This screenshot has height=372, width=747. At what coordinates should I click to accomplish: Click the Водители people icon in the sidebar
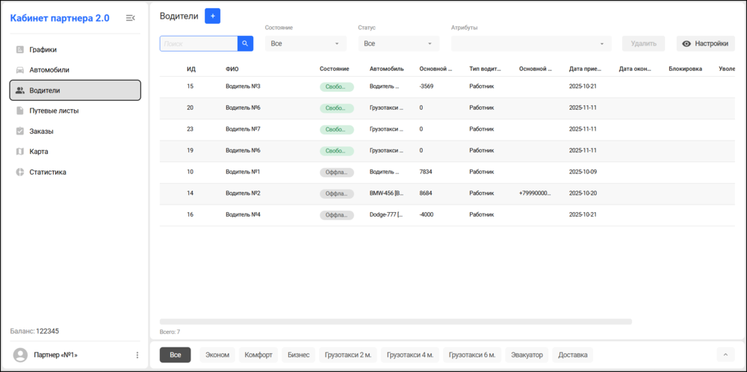point(20,90)
